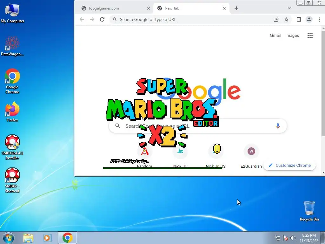Click the Google search box

[x=198, y=126]
